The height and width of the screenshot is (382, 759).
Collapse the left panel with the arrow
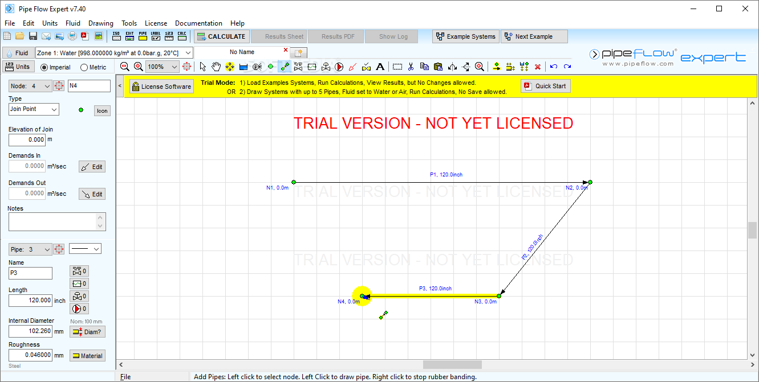[120, 86]
